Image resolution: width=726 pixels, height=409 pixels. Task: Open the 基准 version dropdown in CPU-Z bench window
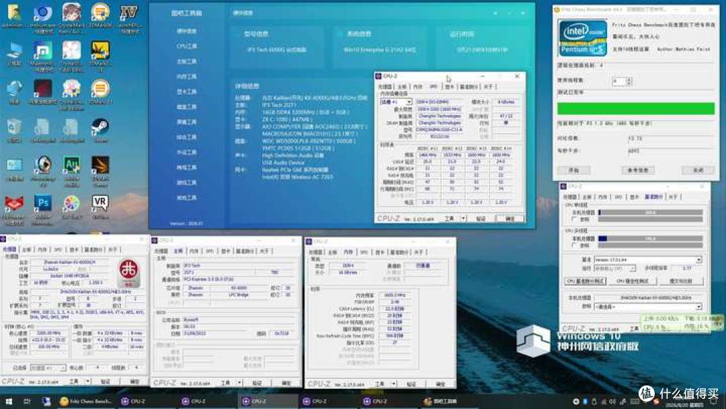648,260
